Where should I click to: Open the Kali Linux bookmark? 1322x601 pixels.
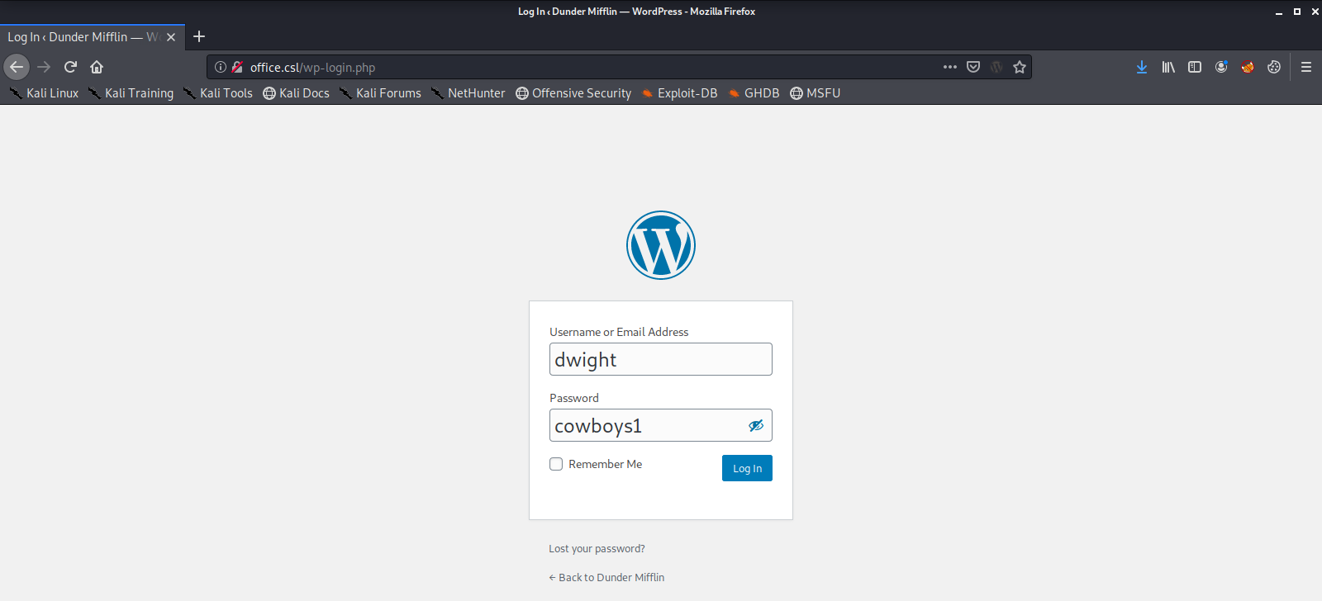tap(44, 93)
